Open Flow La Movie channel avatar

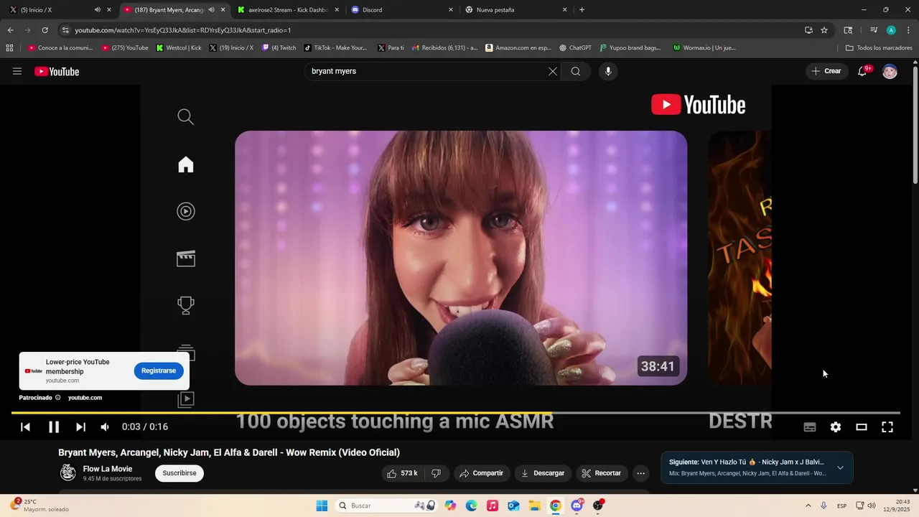click(x=68, y=472)
